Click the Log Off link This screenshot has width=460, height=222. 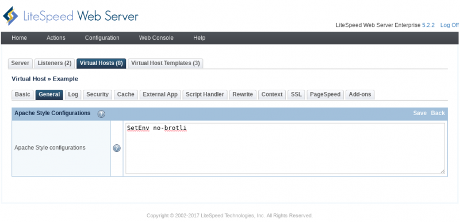(449, 25)
